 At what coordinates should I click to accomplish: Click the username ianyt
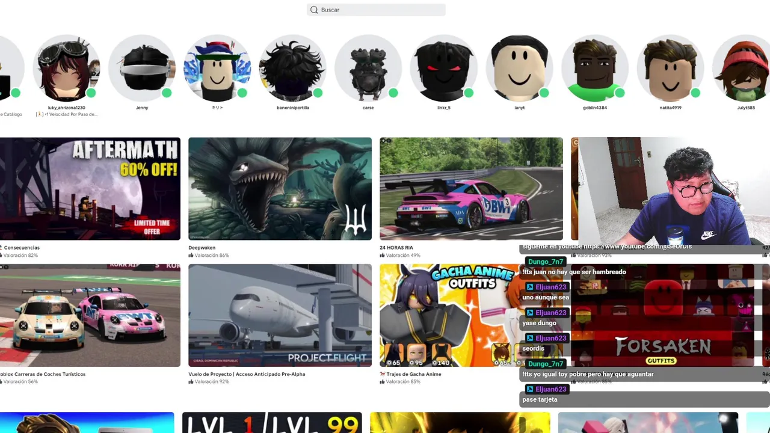coord(520,108)
